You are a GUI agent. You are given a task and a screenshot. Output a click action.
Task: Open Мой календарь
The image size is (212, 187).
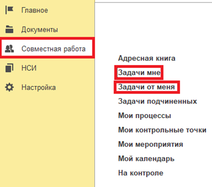click(146, 159)
